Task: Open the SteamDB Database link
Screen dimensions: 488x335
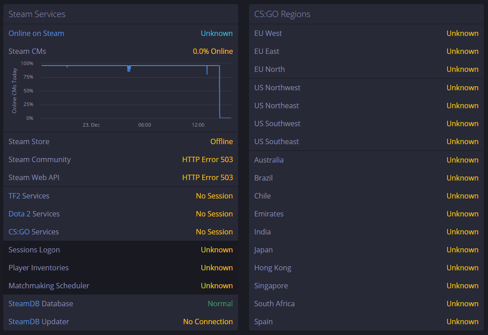Action: [41, 304]
